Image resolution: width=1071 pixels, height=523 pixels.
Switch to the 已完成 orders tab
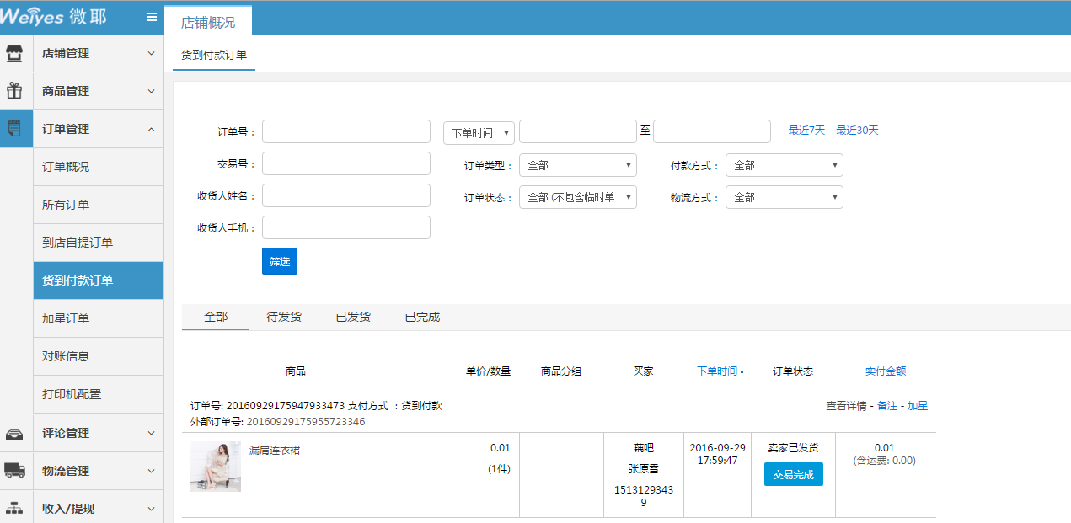422,317
